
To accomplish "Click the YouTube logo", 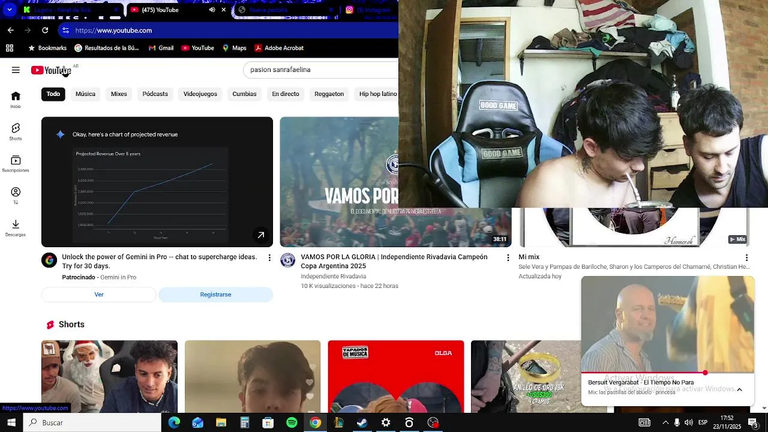I will (x=51, y=70).
